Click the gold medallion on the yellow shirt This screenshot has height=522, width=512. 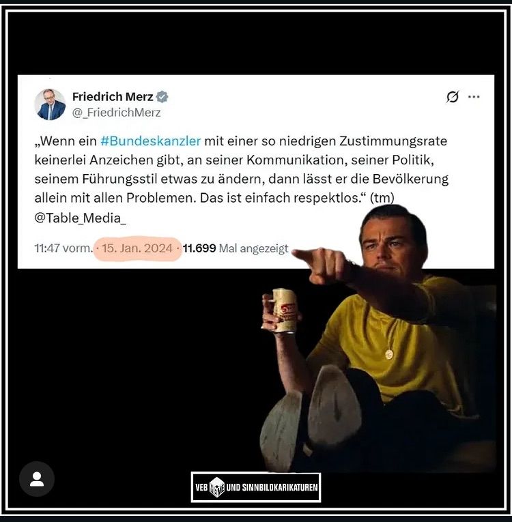click(x=388, y=354)
